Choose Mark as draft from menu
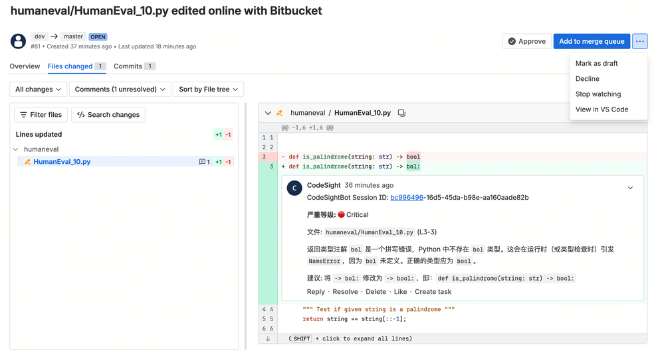Viewport: 664px width, 355px height. [x=596, y=64]
